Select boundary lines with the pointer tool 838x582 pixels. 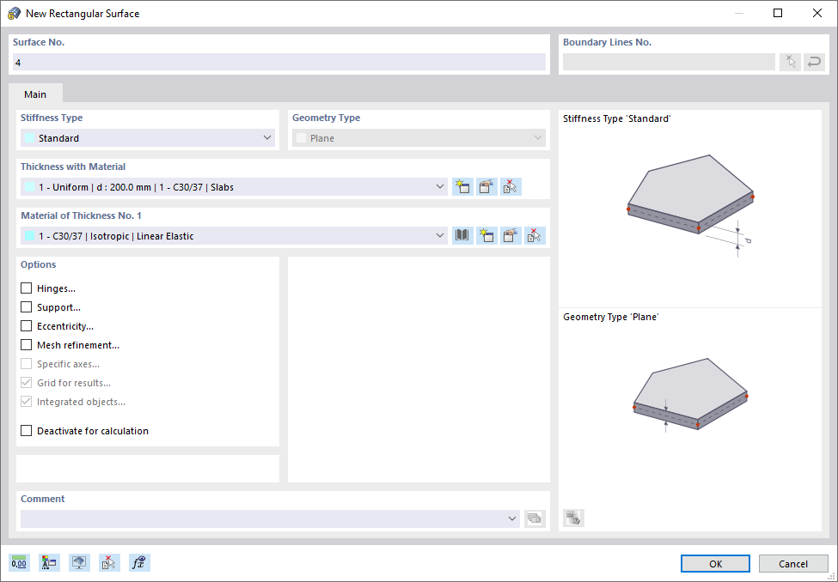click(790, 61)
